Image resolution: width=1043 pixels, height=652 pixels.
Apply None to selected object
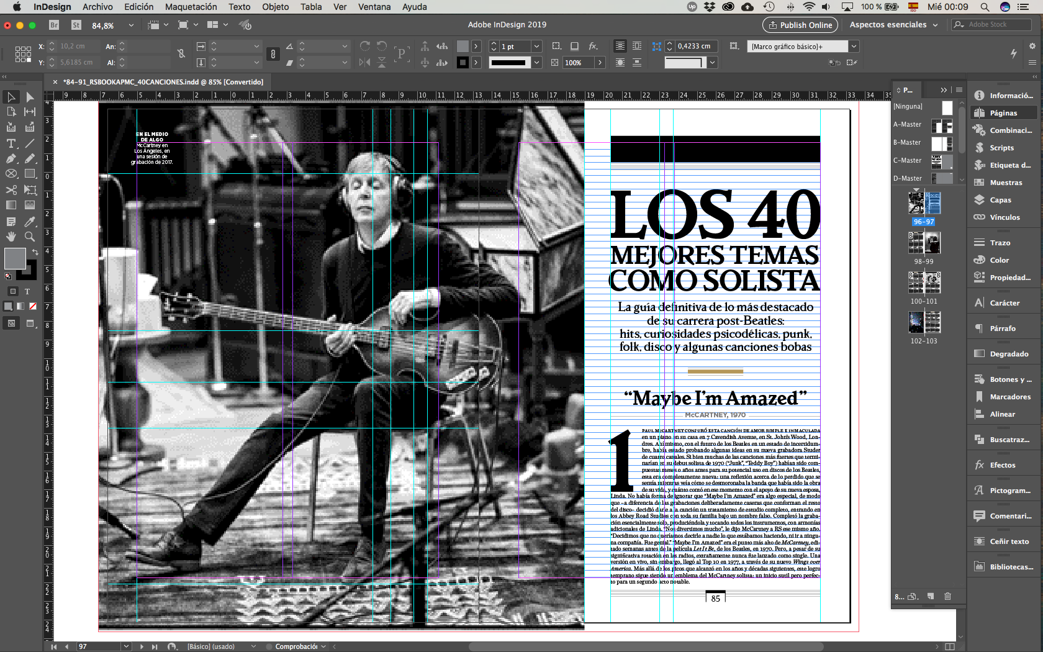33,306
